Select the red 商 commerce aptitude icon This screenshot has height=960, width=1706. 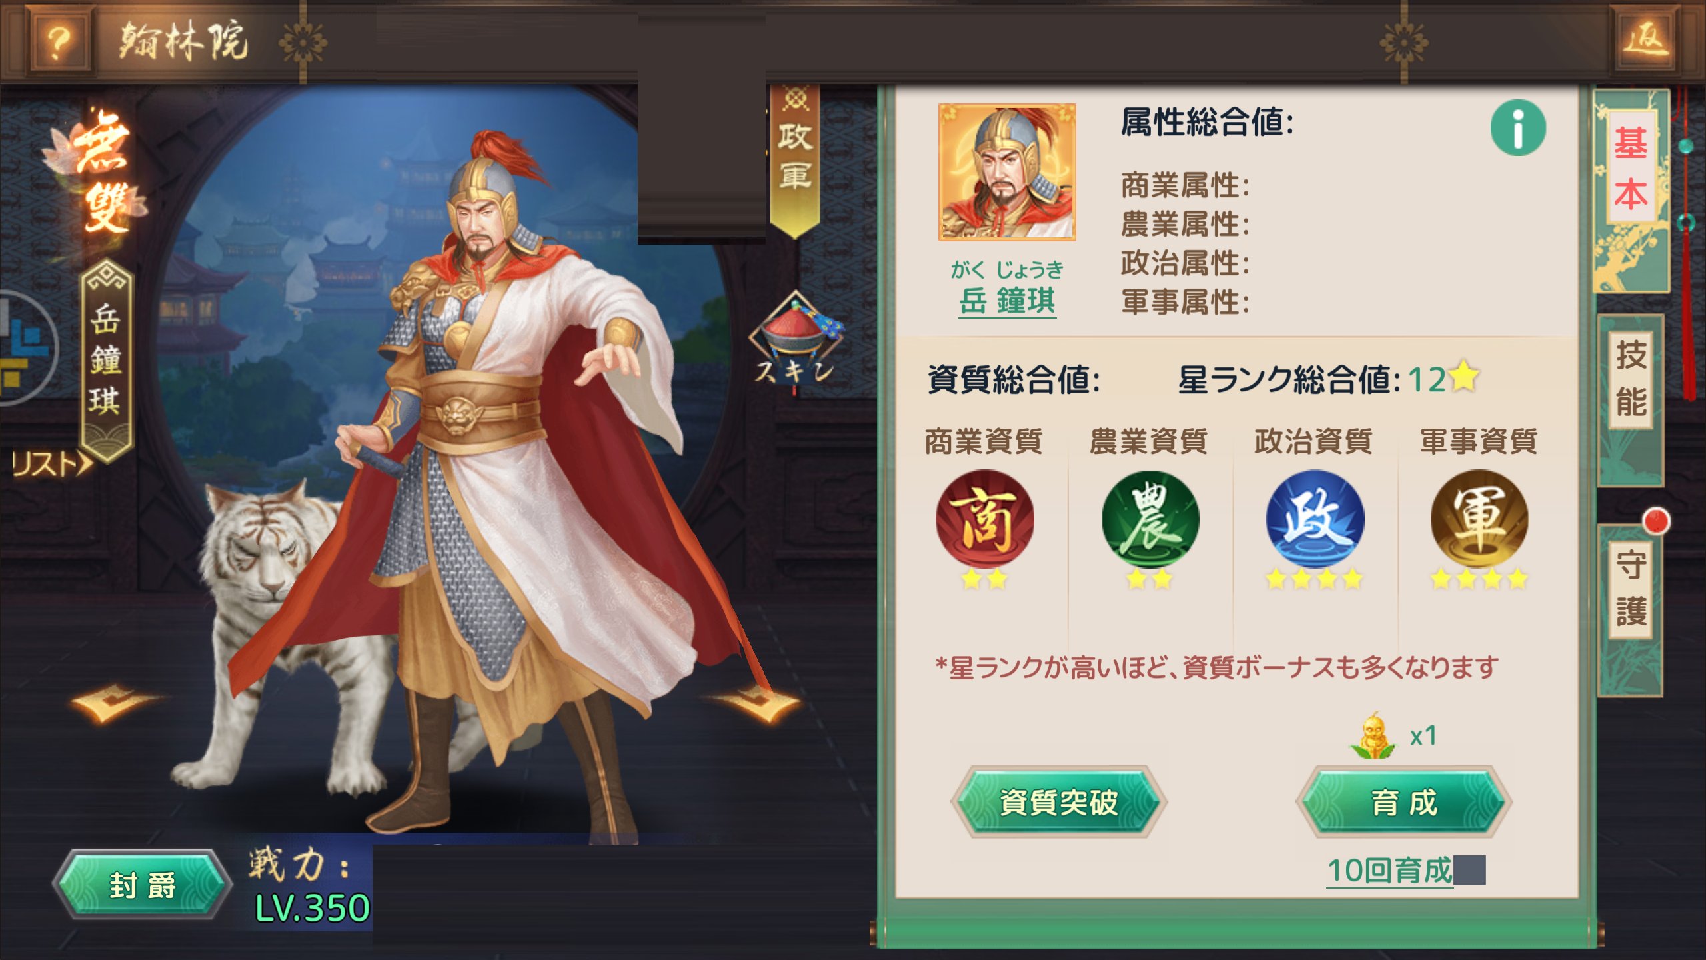coord(984,519)
